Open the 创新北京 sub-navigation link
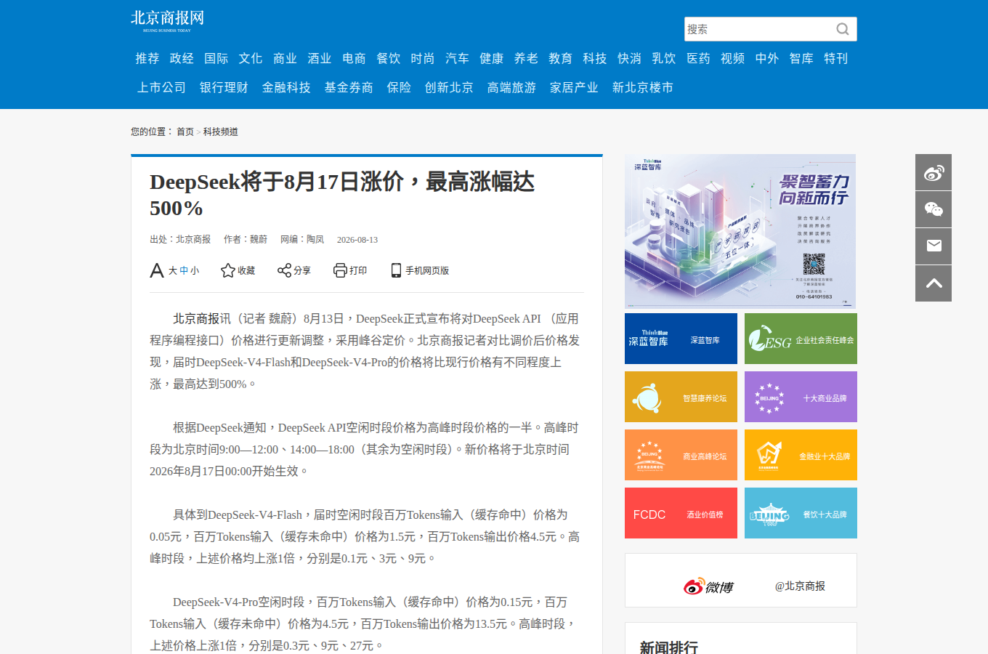The height and width of the screenshot is (654, 988). coord(449,87)
